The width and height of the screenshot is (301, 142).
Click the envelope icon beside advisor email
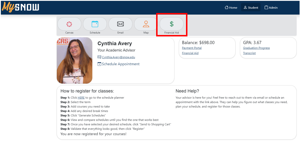click(x=99, y=57)
